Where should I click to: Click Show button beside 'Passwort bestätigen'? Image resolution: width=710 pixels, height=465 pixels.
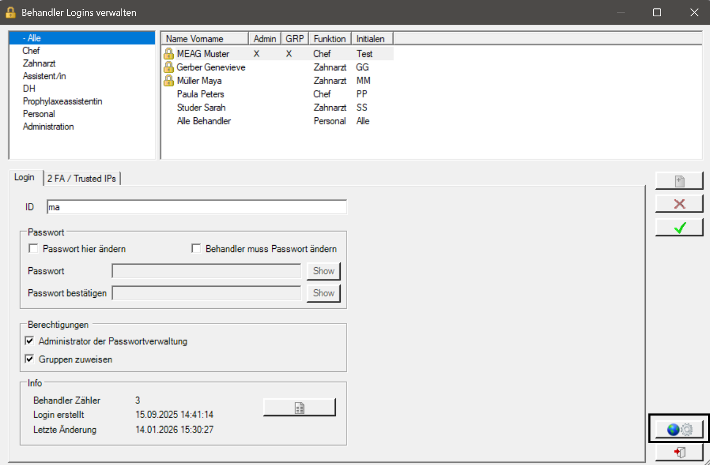[323, 294]
